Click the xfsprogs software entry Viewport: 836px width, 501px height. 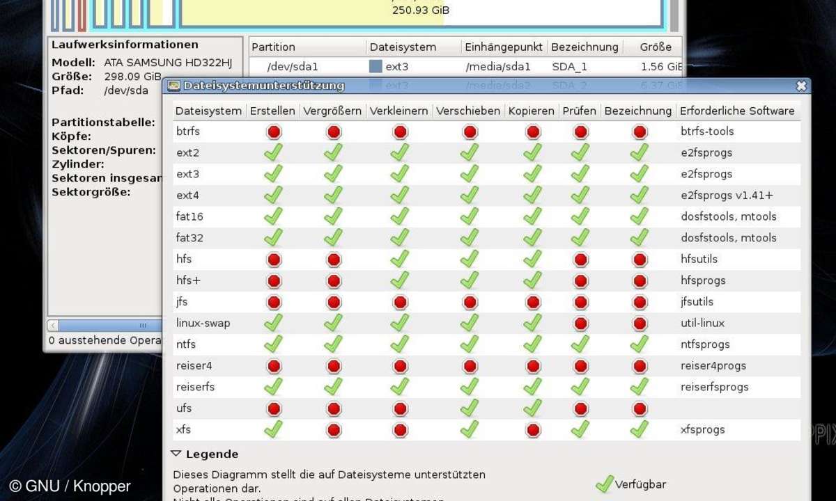pyautogui.click(x=703, y=429)
